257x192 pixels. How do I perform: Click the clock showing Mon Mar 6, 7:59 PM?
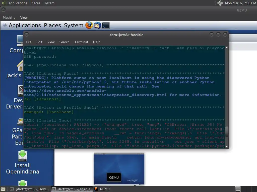[240, 3]
